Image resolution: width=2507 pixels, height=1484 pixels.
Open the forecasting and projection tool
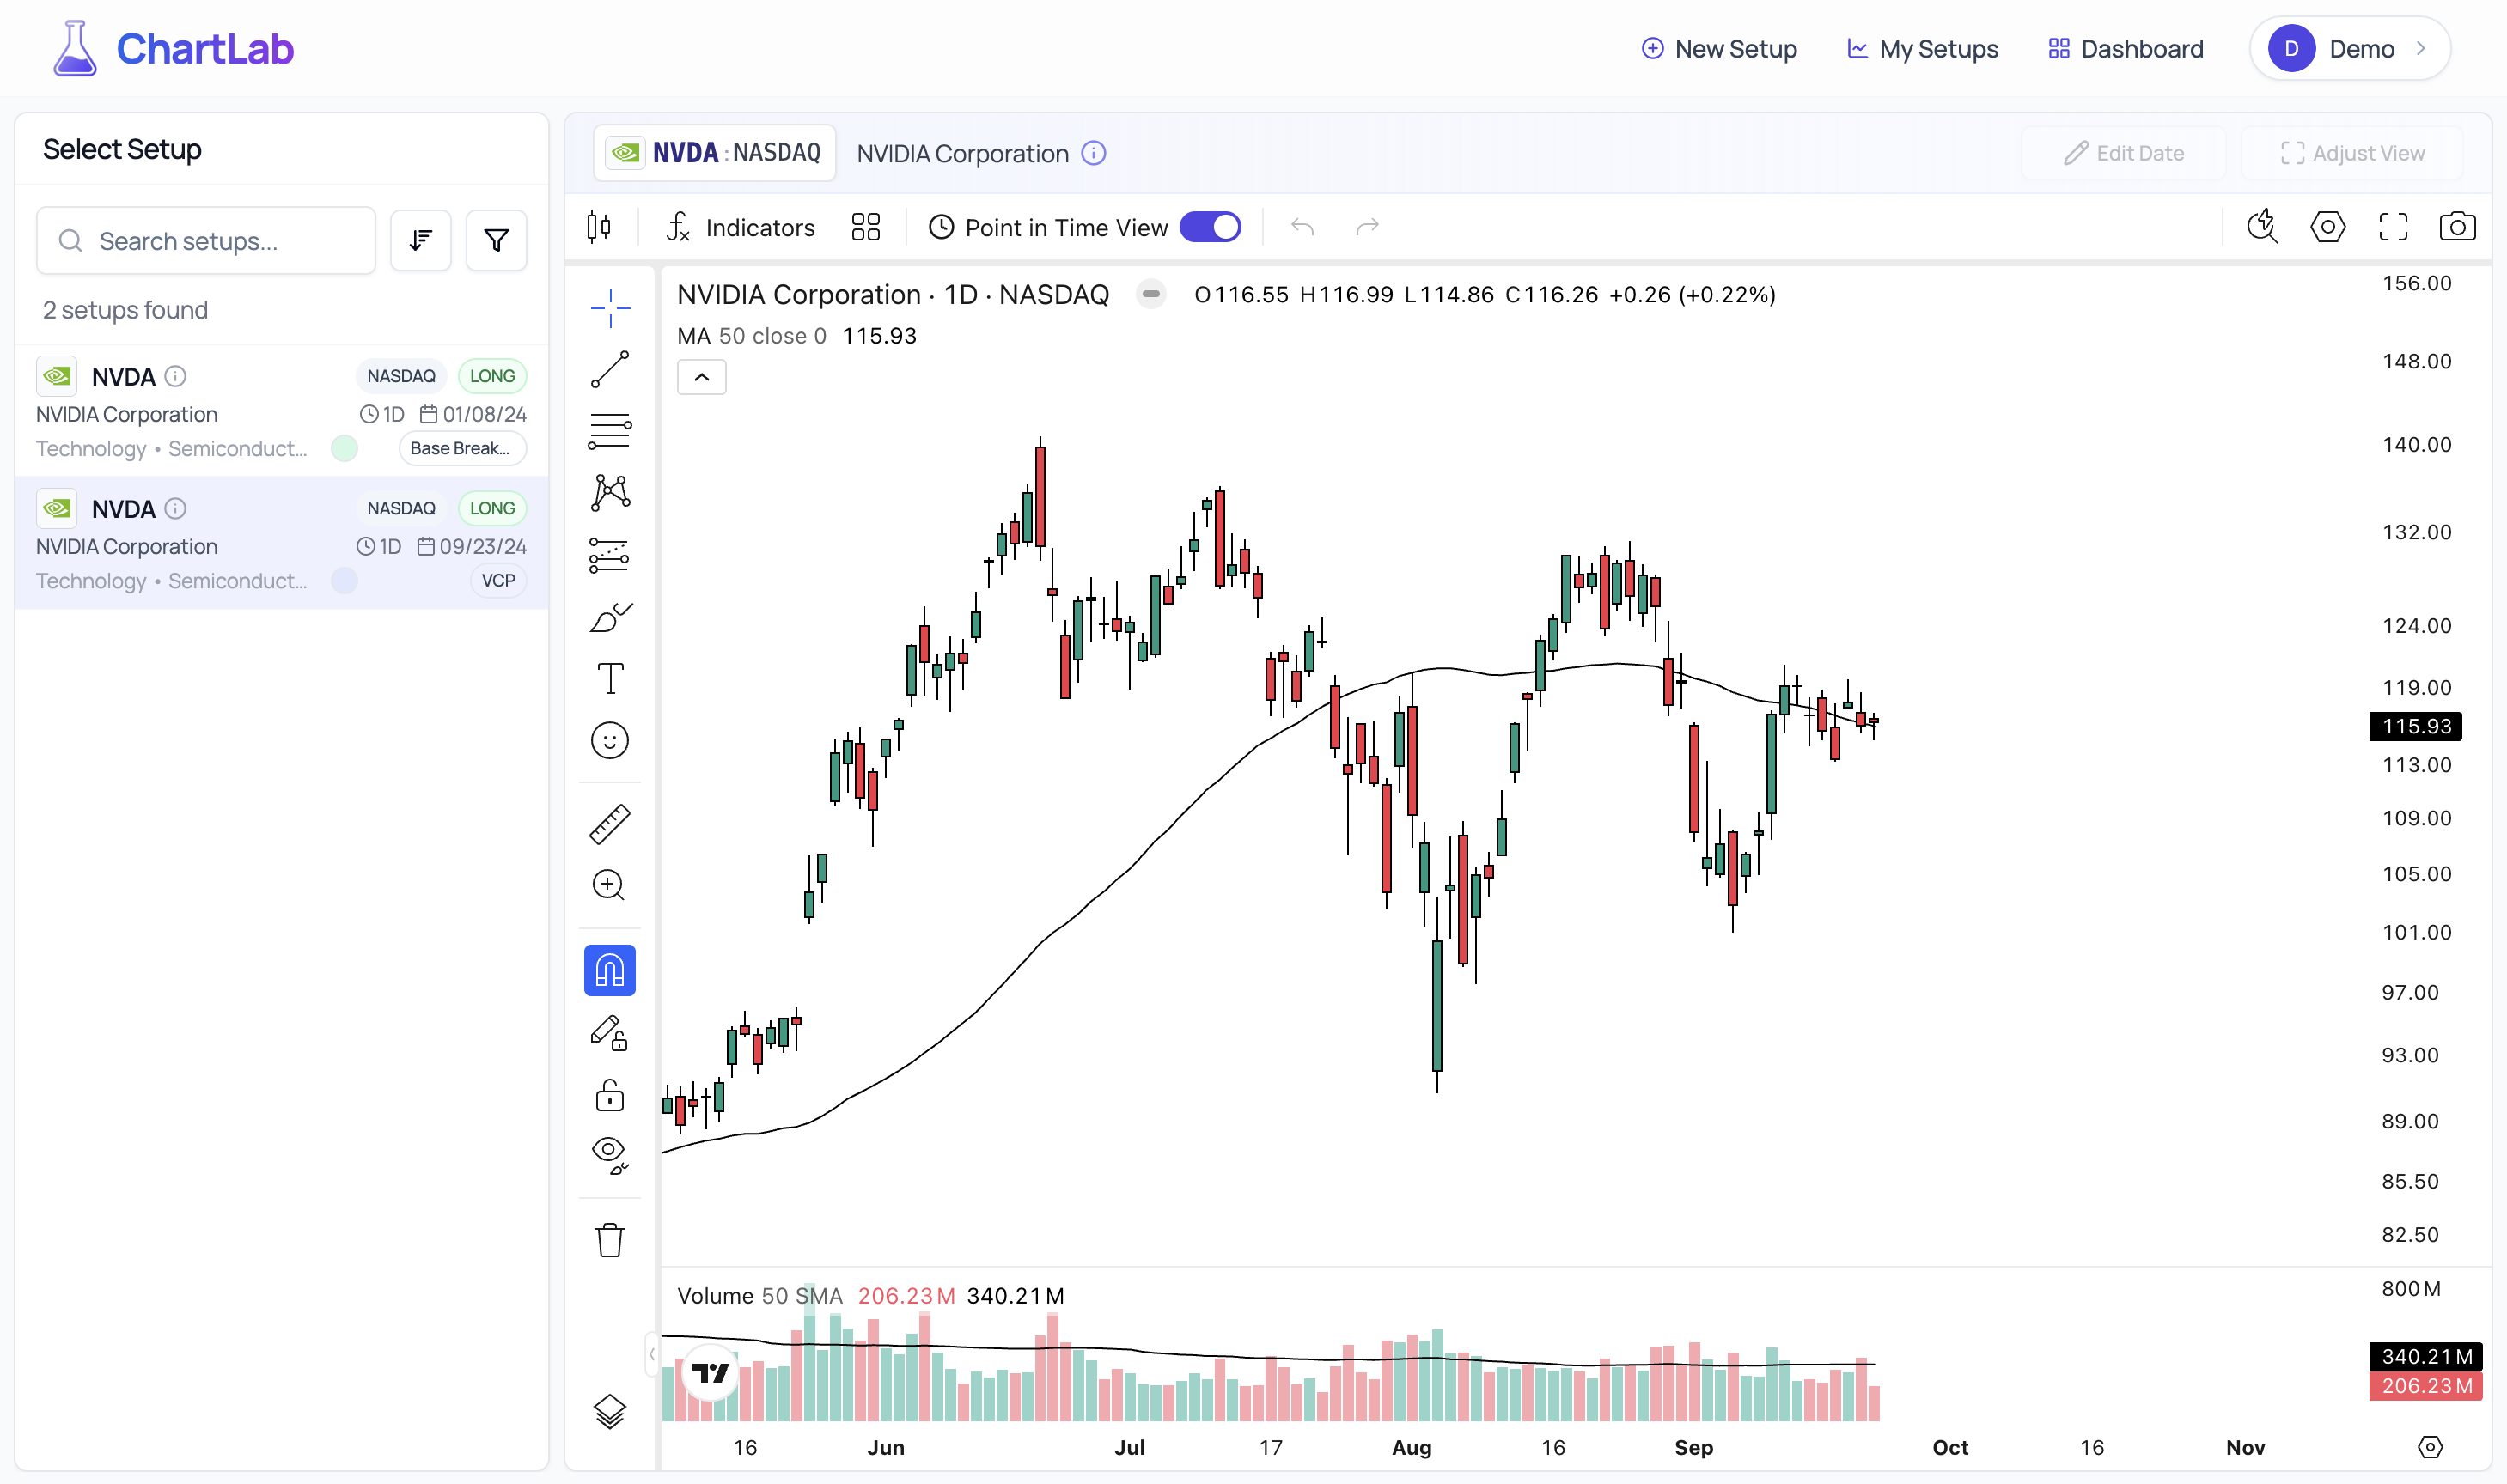pyautogui.click(x=609, y=555)
